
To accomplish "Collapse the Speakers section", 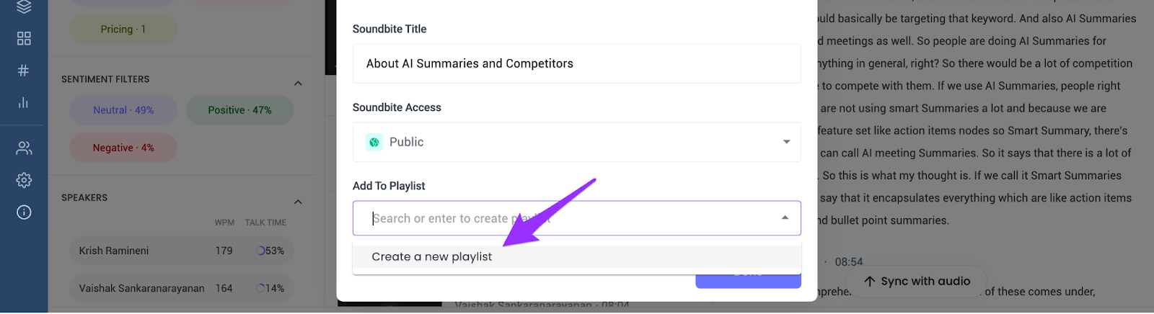I will coord(299,202).
